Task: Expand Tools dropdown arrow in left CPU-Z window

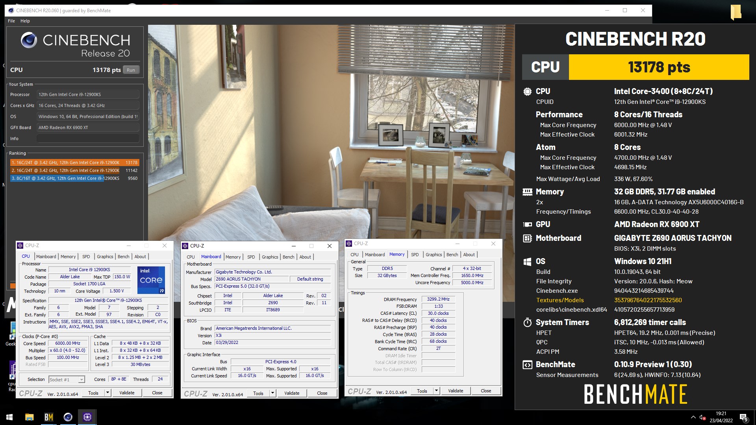Action: (x=107, y=393)
